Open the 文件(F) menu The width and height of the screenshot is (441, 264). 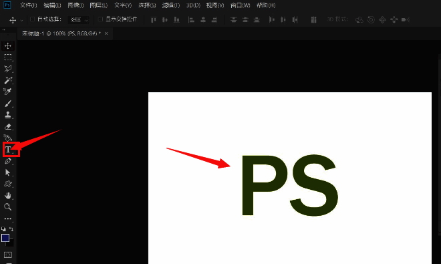[x=29, y=5]
